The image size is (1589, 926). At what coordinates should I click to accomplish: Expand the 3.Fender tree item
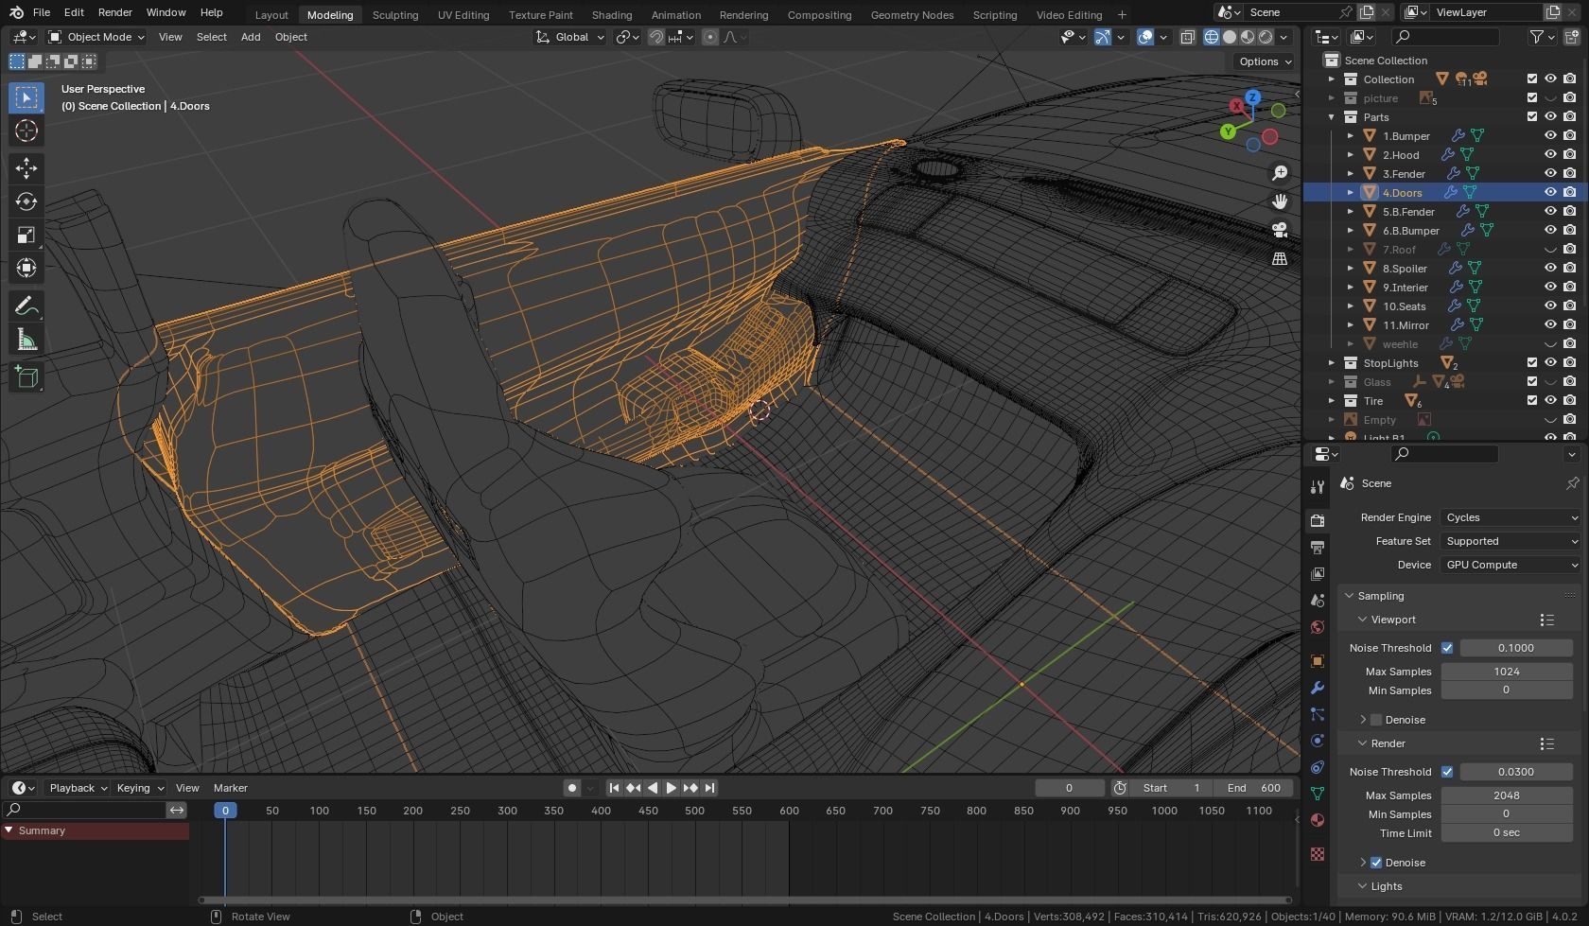[x=1351, y=173]
